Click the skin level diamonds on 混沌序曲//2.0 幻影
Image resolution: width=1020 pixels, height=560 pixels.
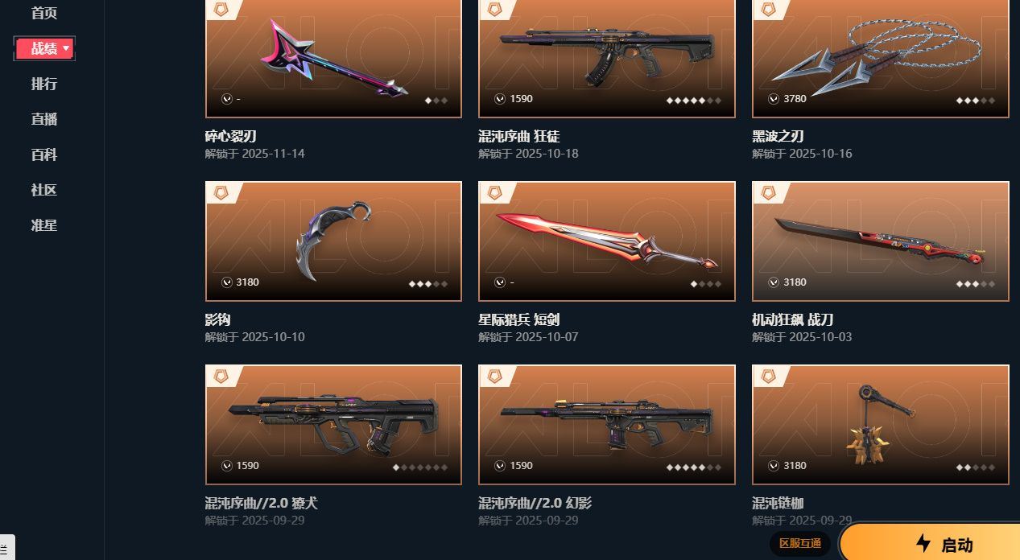pyautogui.click(x=694, y=467)
